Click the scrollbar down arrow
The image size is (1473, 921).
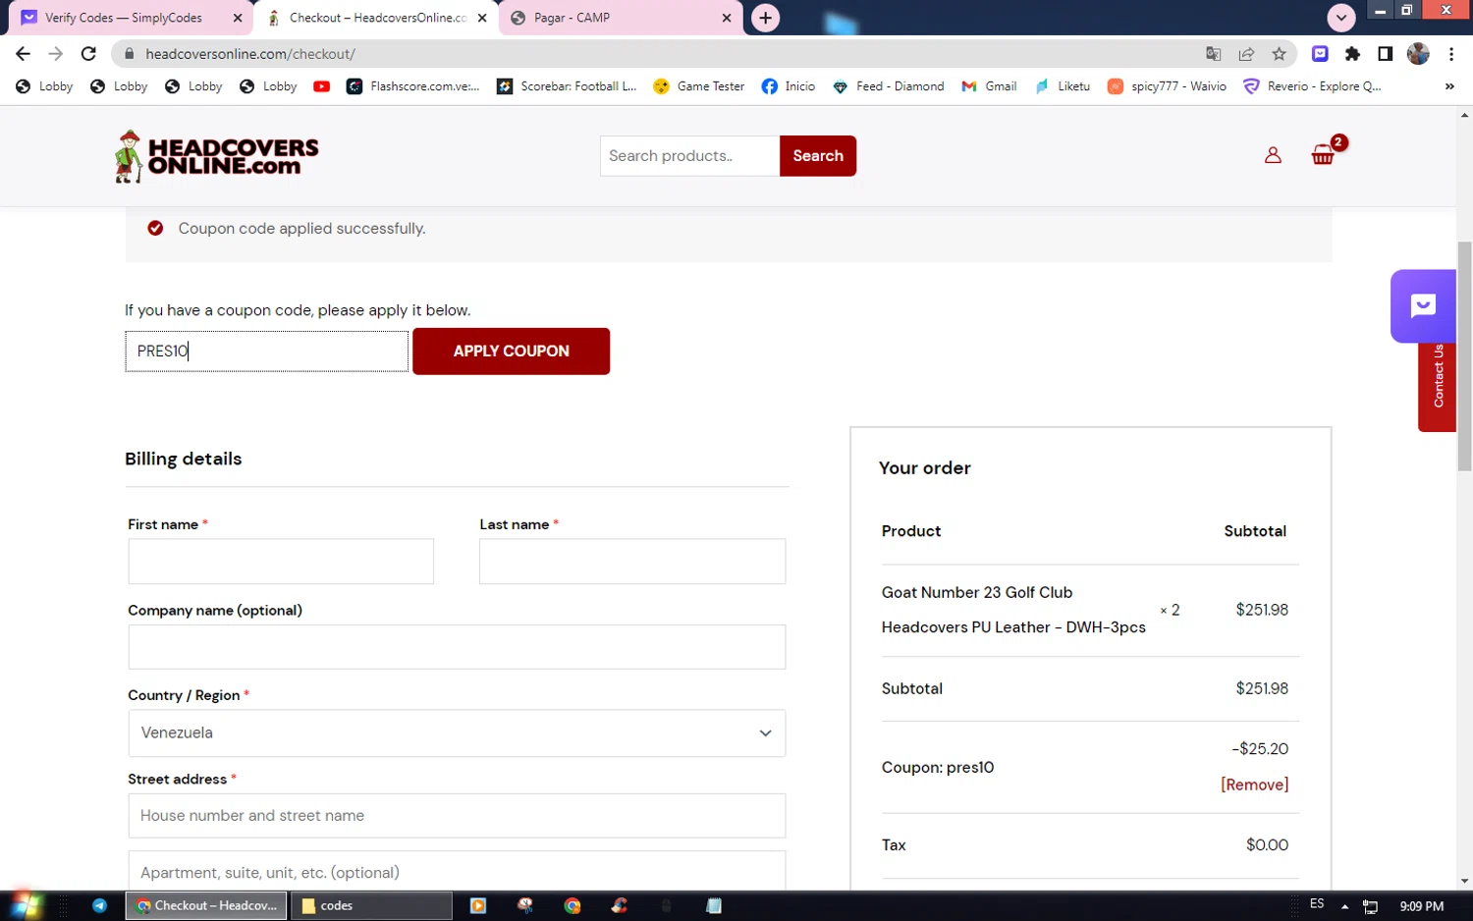(1464, 882)
